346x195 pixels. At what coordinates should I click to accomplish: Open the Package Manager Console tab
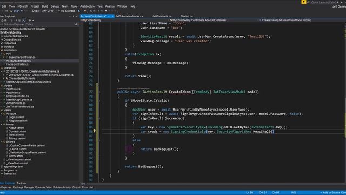pyautogui.click(x=29, y=187)
